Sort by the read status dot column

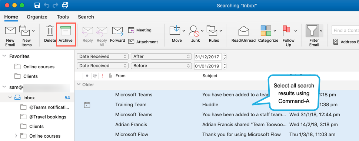[x=87, y=76]
